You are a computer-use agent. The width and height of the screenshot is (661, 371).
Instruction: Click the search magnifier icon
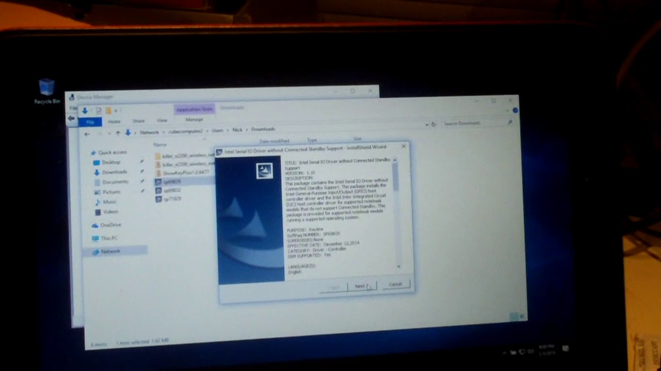(x=510, y=122)
